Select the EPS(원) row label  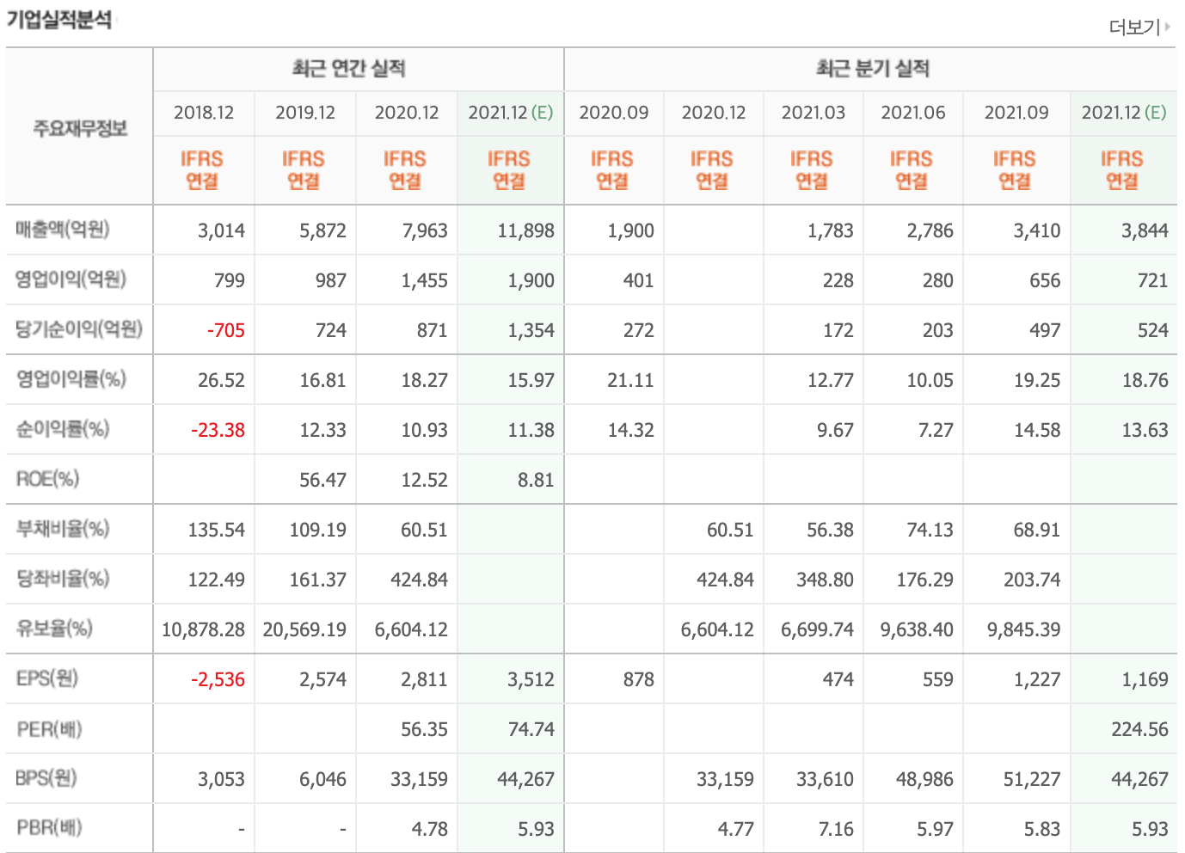pyautogui.click(x=47, y=678)
